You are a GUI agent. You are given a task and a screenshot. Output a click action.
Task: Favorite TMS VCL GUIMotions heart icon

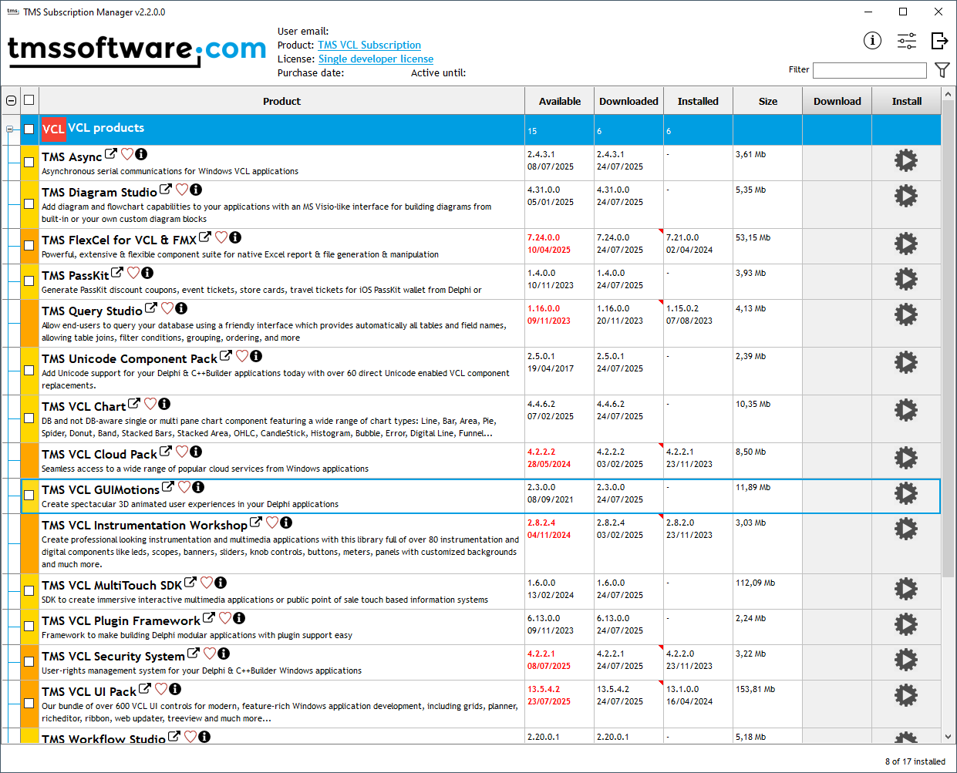pyautogui.click(x=184, y=487)
